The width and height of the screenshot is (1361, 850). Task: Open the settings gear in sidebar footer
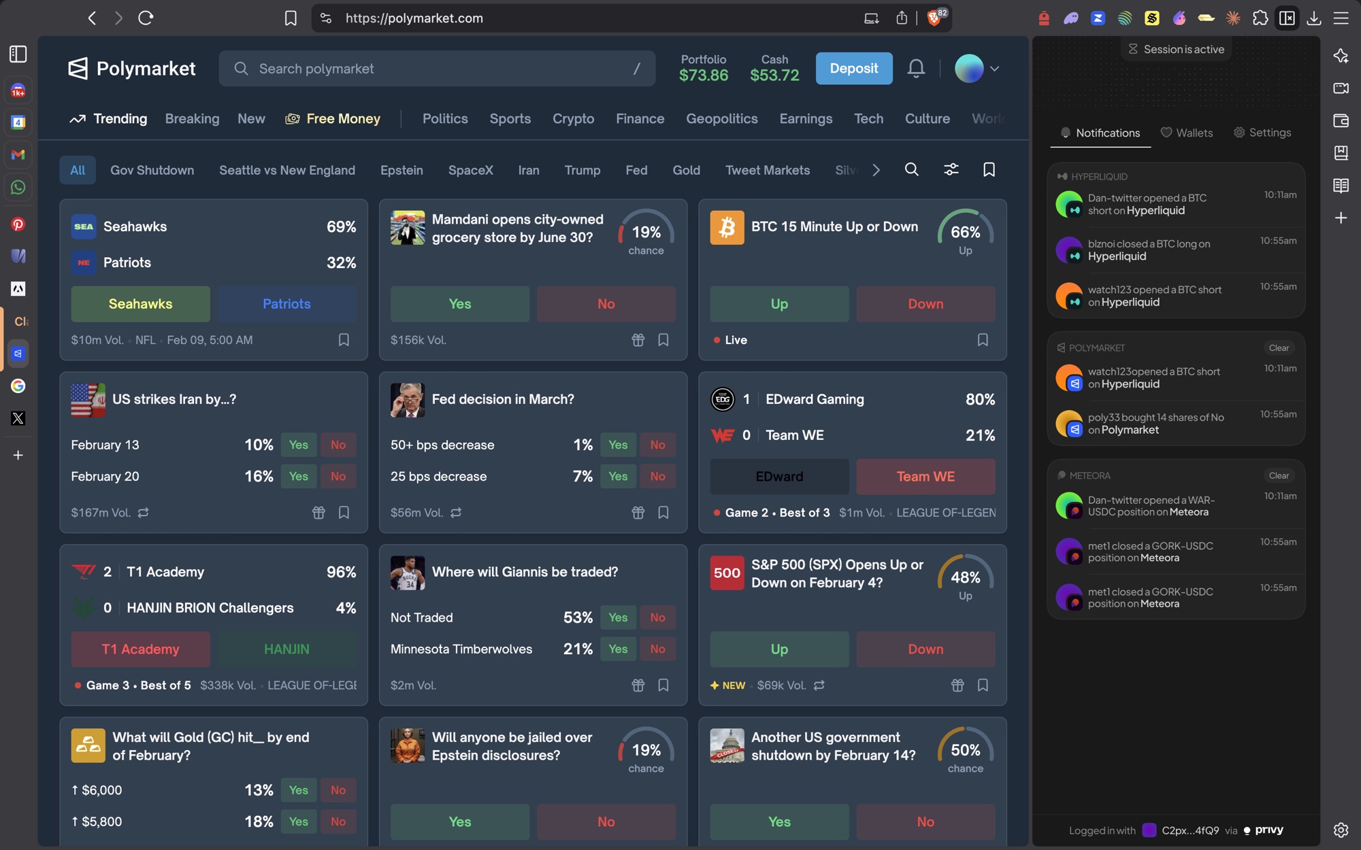tap(1341, 830)
